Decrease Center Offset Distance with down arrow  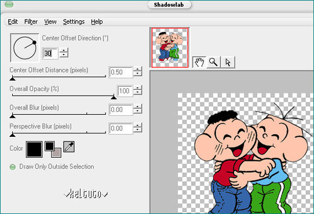[x=137, y=74]
